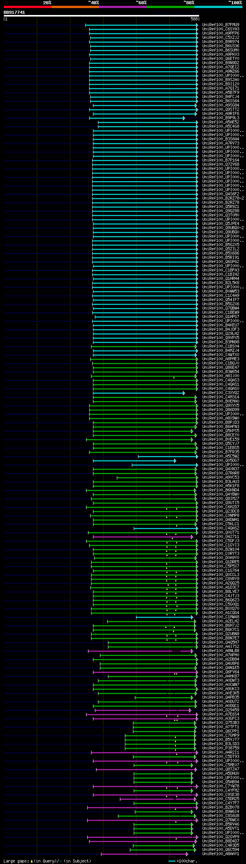Select hit UniRef100_A0DWT3

(x=221, y=680)
